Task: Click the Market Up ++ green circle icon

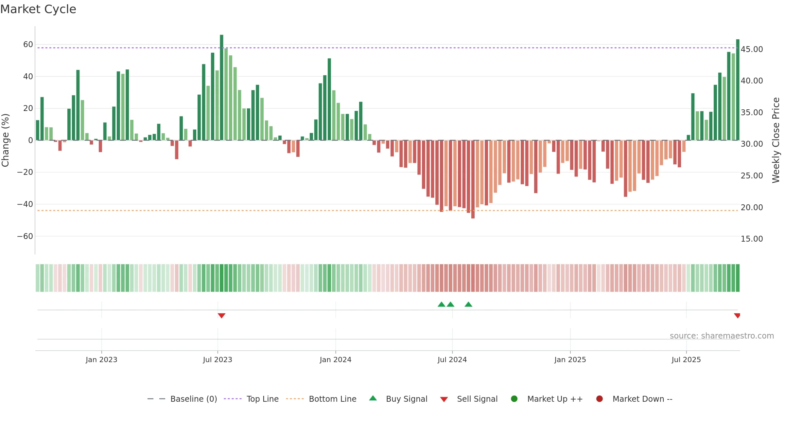Action: pyautogui.click(x=514, y=399)
